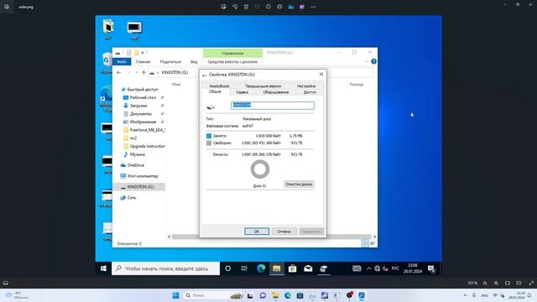Print the photo from Photos toolbar
The image size is (537, 302).
point(279,7)
